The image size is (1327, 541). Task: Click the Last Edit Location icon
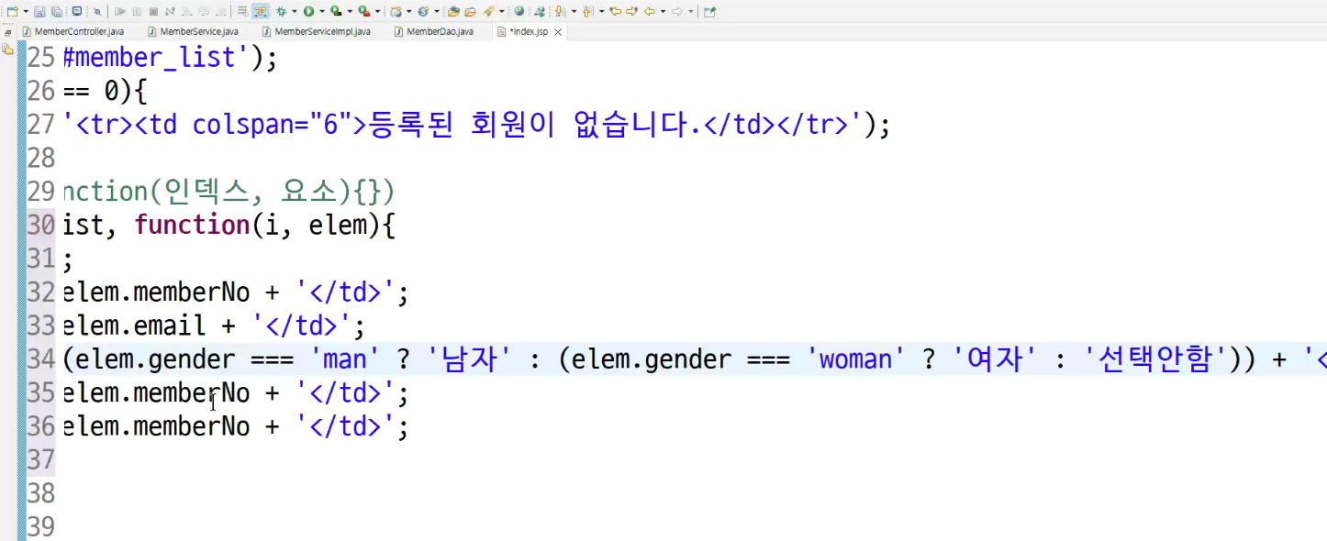(615, 12)
